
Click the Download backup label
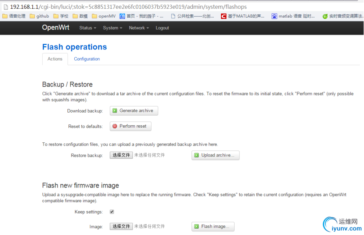pos(85,111)
